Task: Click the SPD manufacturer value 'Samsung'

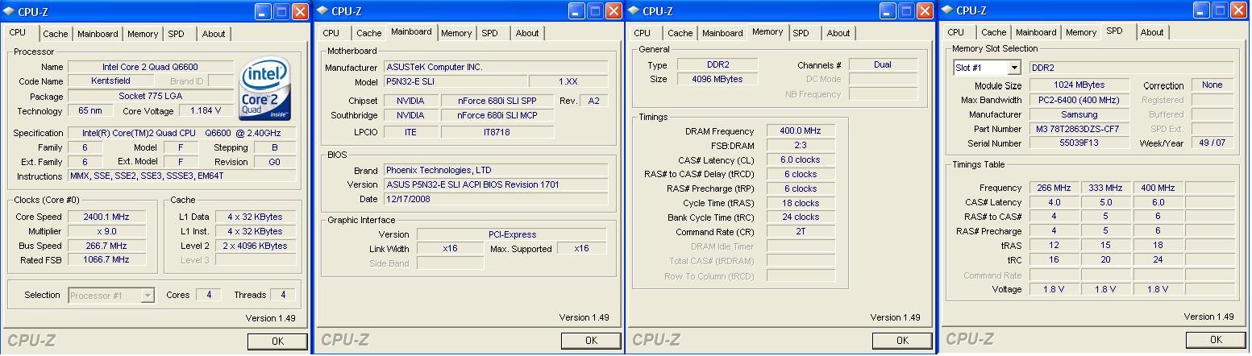Action: click(1079, 114)
